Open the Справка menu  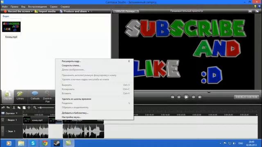click(65, 7)
